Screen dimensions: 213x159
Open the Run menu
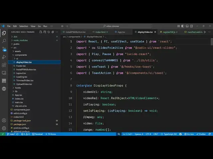tap(45, 26)
